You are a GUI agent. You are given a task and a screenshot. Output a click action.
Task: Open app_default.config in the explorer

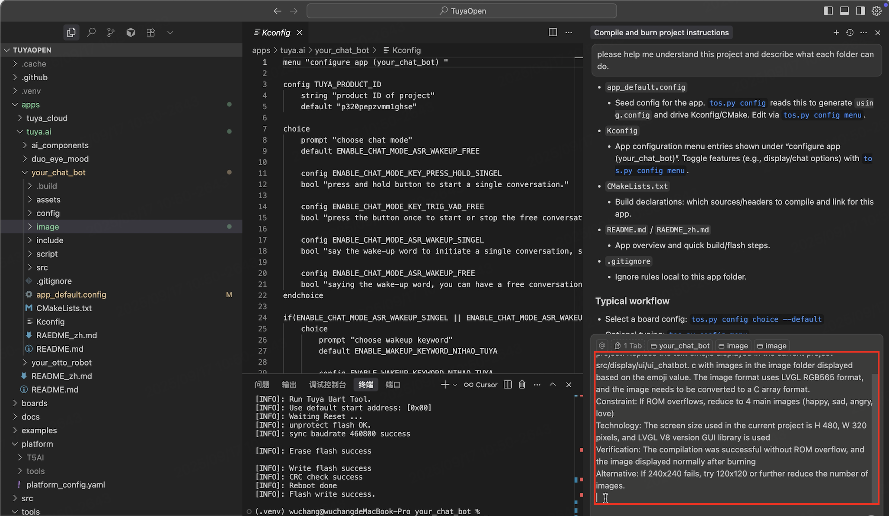71,295
